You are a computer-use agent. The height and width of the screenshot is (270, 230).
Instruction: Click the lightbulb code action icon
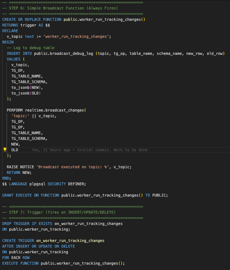coord(5,150)
